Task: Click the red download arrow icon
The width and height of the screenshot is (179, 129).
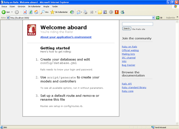Action: (x=117, y=12)
